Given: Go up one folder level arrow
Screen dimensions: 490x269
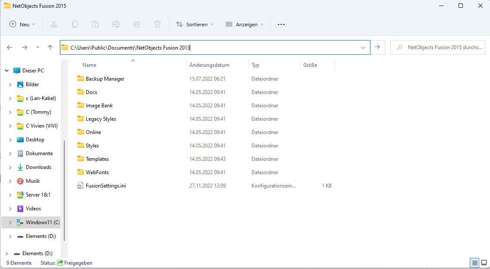Looking at the screenshot, I should [50, 47].
